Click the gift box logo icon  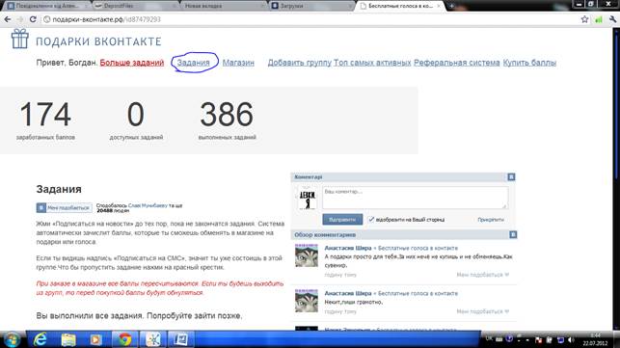(x=20, y=39)
